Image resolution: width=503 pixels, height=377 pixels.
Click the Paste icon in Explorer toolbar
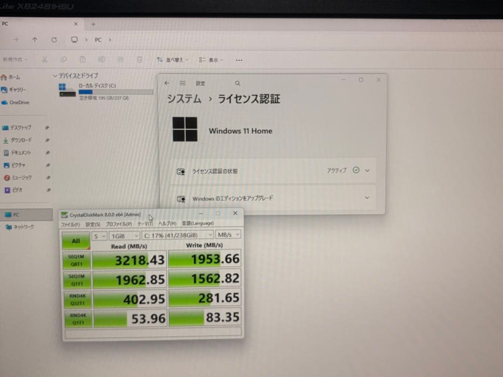point(82,60)
